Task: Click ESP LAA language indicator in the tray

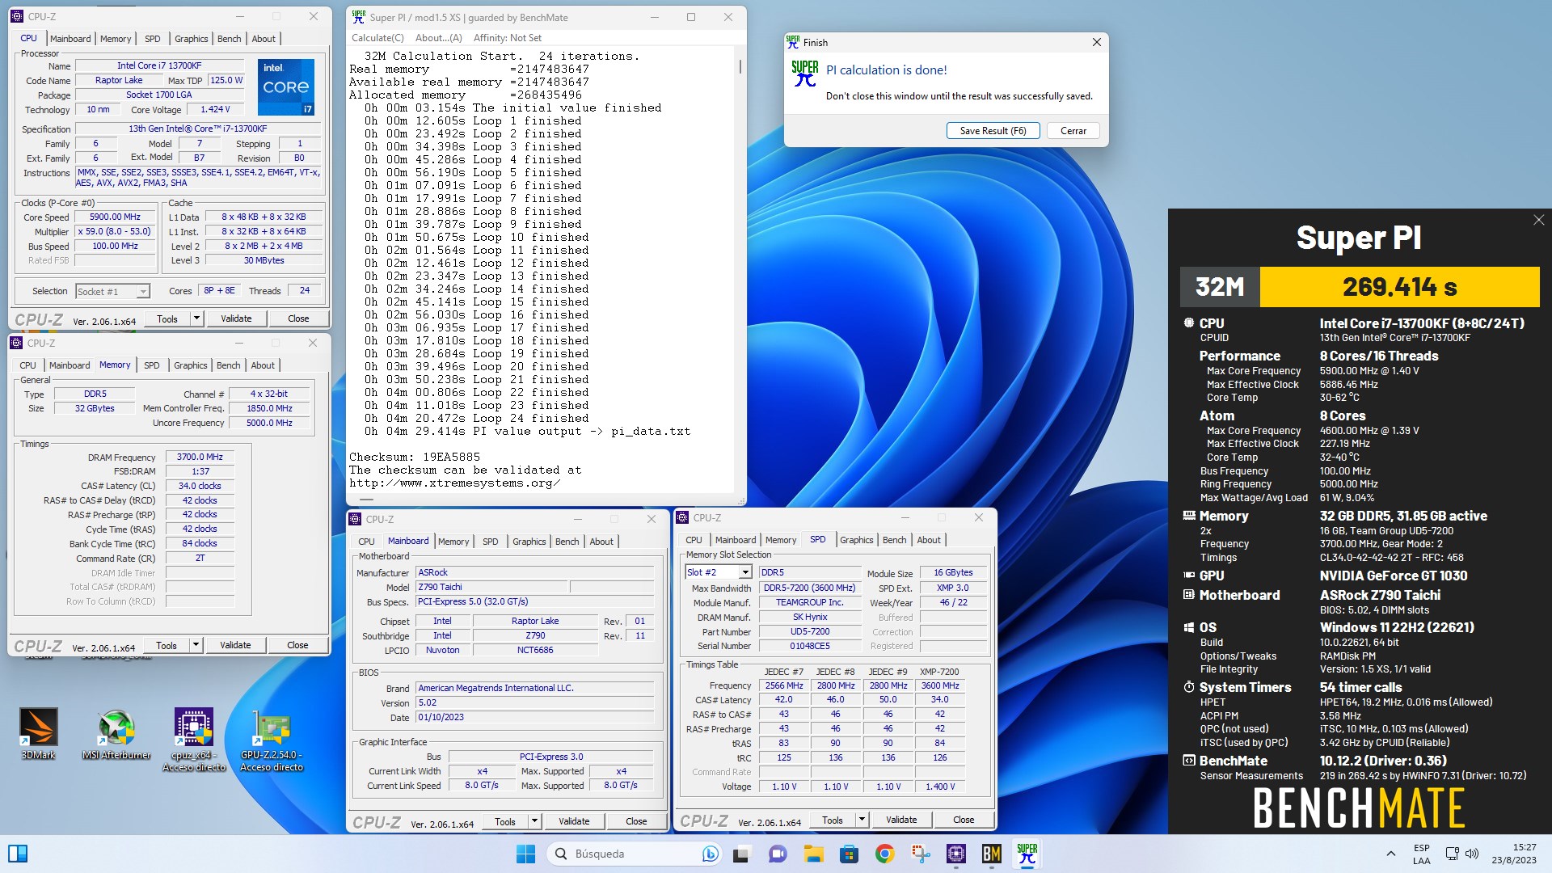Action: point(1422,854)
